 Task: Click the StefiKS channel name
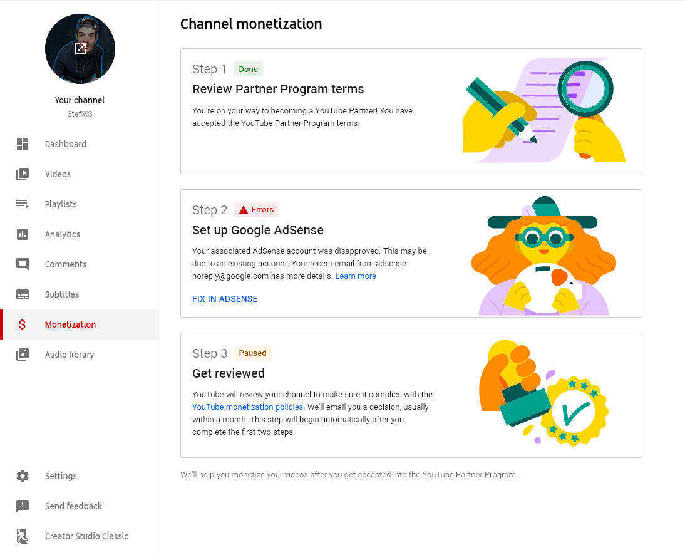(80, 113)
